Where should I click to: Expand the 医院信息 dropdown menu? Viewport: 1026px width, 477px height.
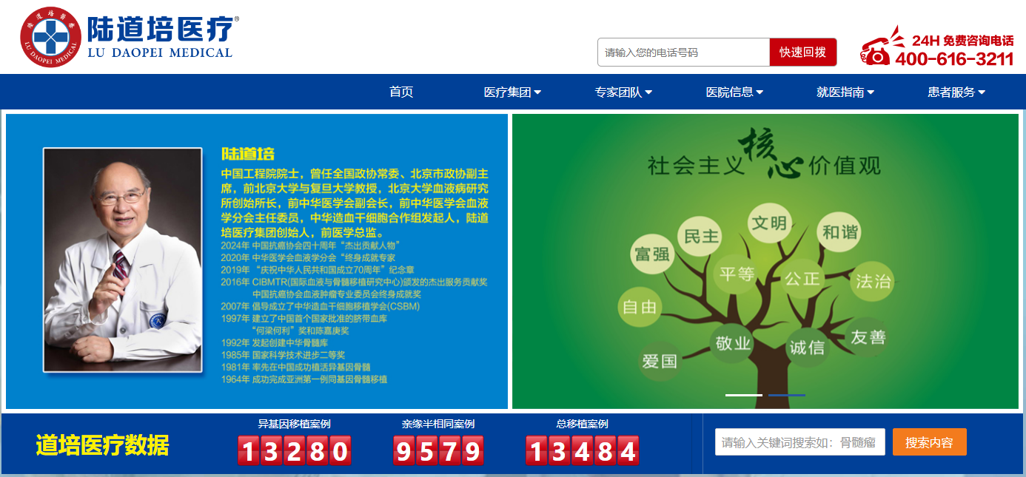(x=734, y=92)
